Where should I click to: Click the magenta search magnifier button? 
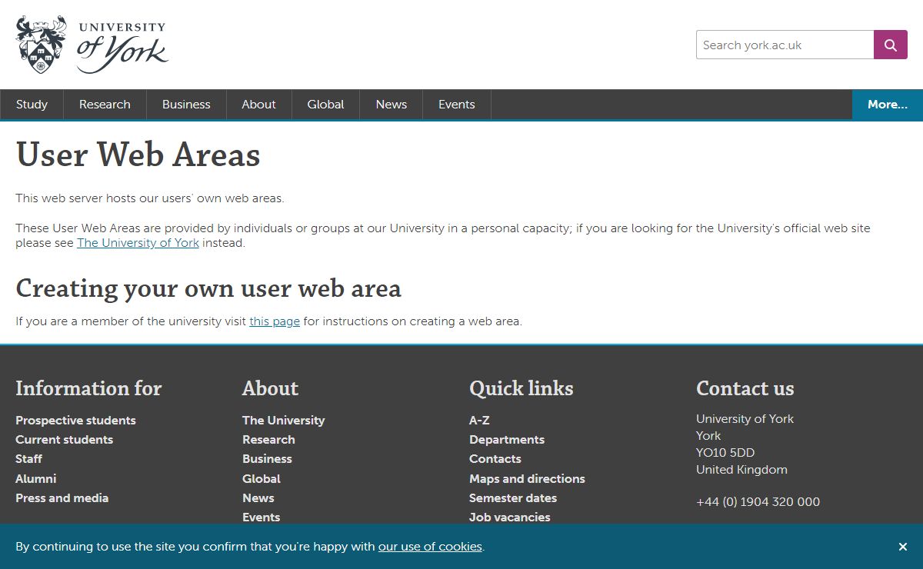coord(891,45)
